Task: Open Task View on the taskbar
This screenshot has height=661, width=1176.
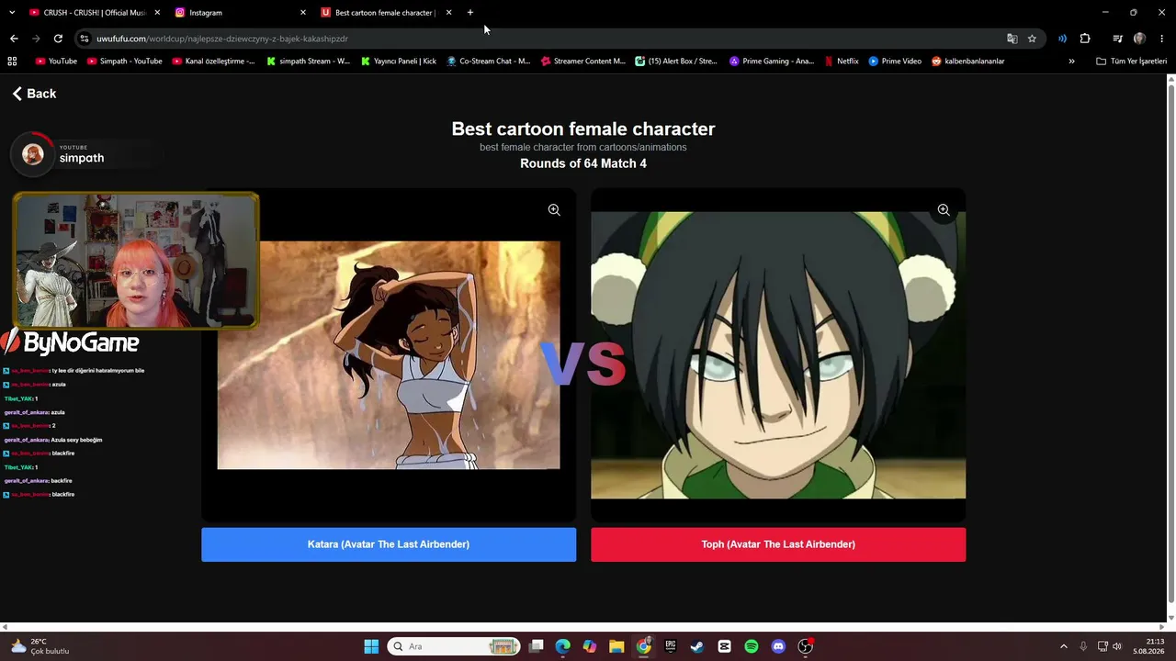Action: pos(537,646)
